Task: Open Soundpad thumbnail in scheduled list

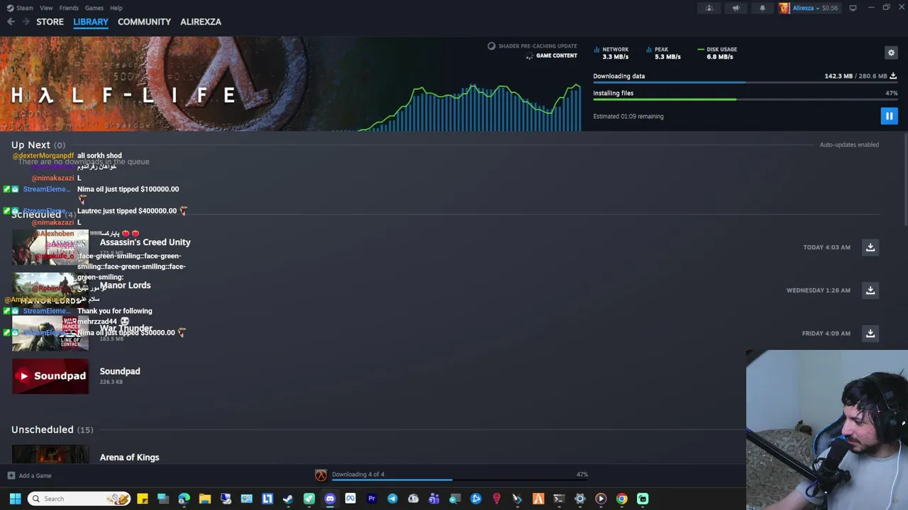Action: pyautogui.click(x=50, y=376)
